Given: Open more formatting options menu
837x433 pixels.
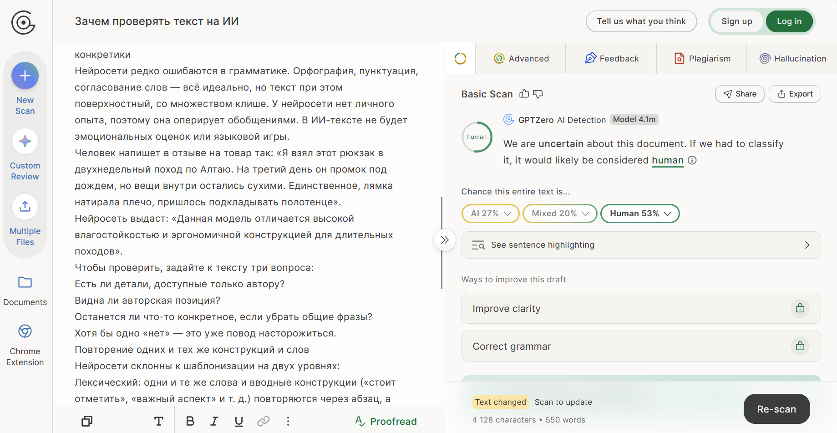Looking at the screenshot, I should pos(288,421).
